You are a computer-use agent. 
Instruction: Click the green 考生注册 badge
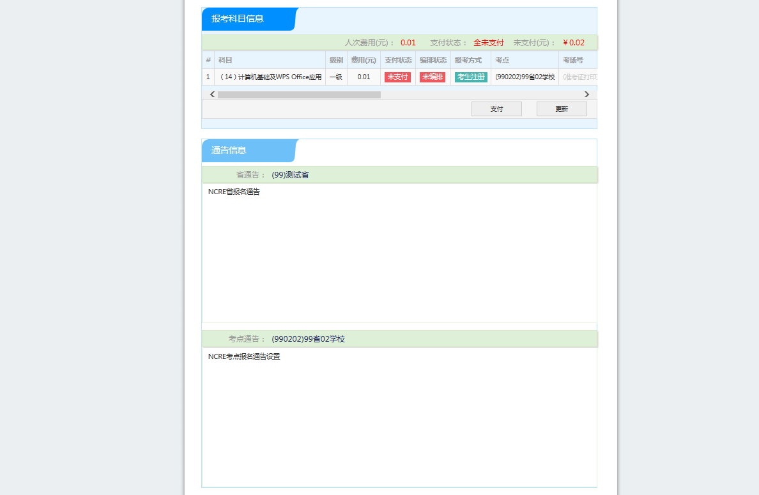pyautogui.click(x=471, y=77)
